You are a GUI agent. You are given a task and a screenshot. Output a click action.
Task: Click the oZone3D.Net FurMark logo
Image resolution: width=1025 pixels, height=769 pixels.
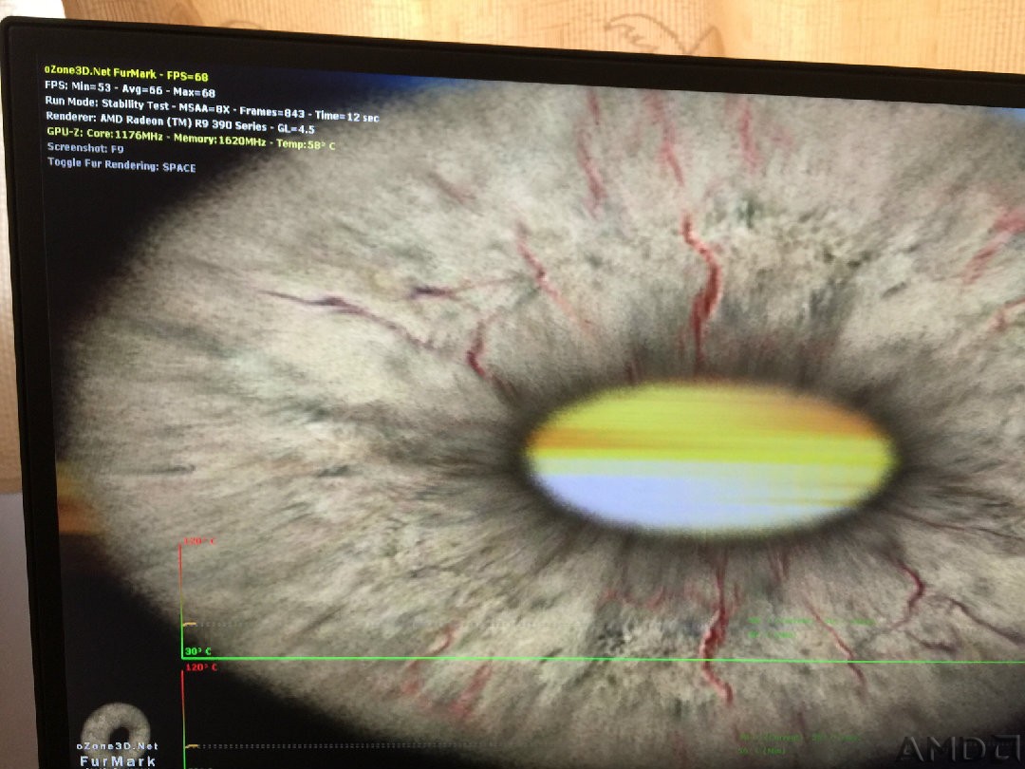pyautogui.click(x=117, y=736)
